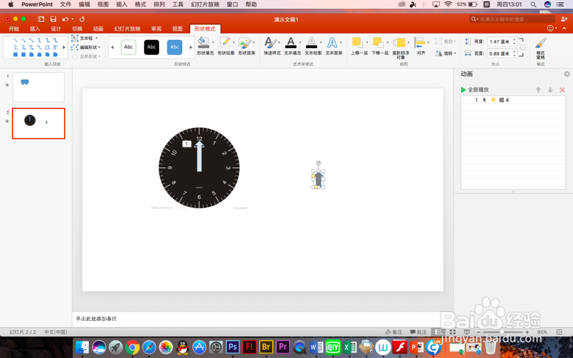Switch to the 动画 ribbon tab
The width and height of the screenshot is (573, 358).
pos(97,29)
